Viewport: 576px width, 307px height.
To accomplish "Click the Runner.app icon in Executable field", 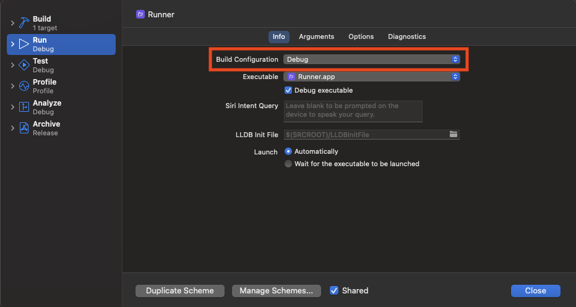I will click(291, 77).
